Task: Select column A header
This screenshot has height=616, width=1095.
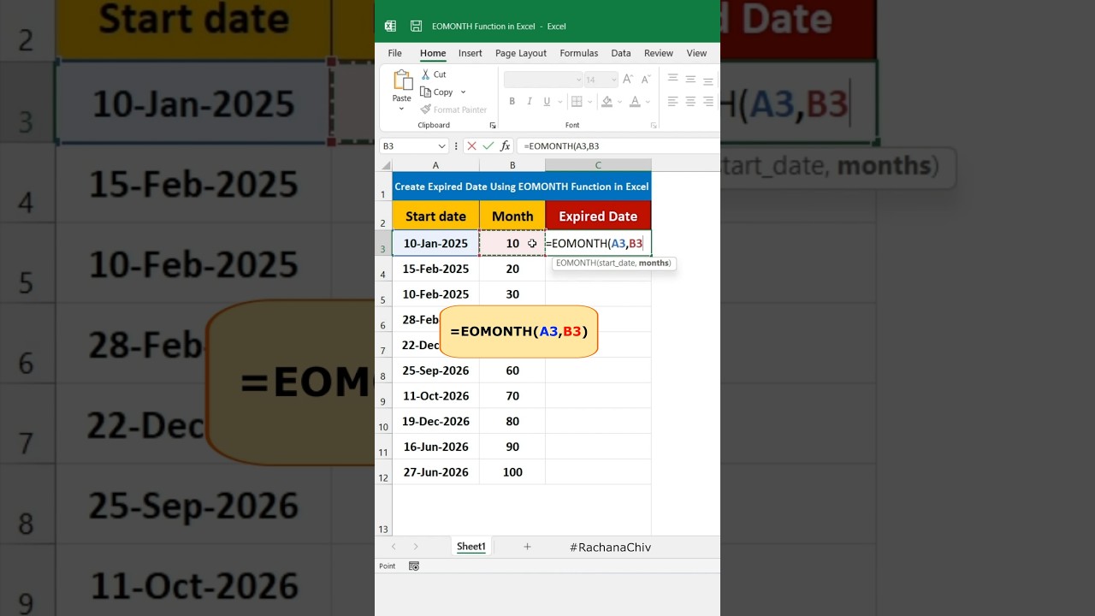Action: click(x=435, y=165)
